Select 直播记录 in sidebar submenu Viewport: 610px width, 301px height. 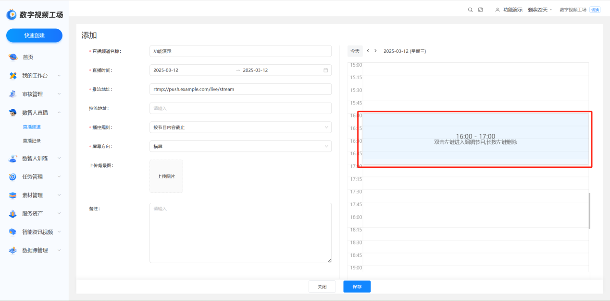(32, 141)
